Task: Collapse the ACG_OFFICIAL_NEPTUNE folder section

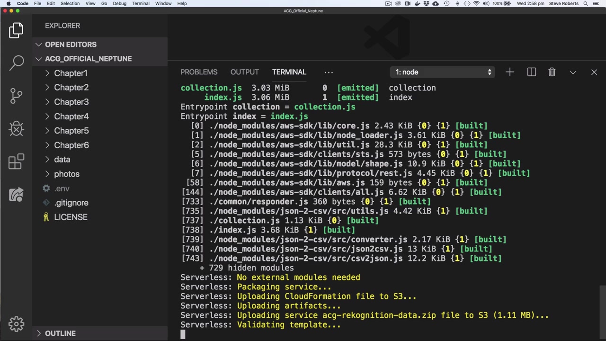Action: [x=88, y=59]
